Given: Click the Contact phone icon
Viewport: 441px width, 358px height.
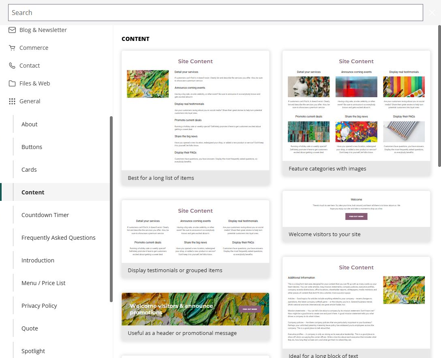Looking at the screenshot, I should 12,66.
